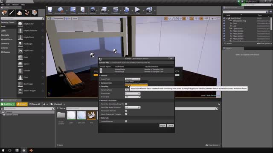Toggle Force One Smoothing Group checkbox

(126, 104)
